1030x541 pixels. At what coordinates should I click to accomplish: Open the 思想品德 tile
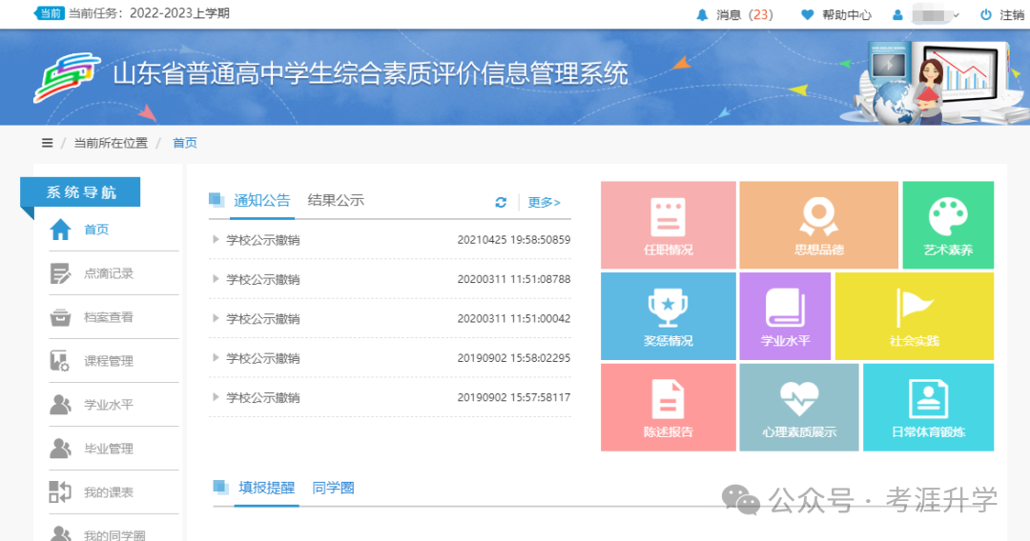coord(818,225)
